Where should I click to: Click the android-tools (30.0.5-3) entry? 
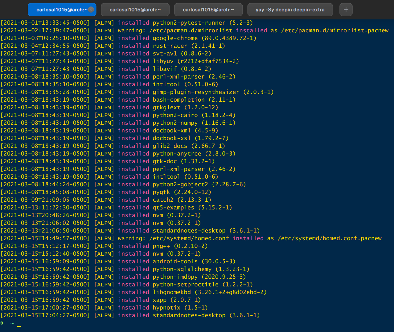194,261
